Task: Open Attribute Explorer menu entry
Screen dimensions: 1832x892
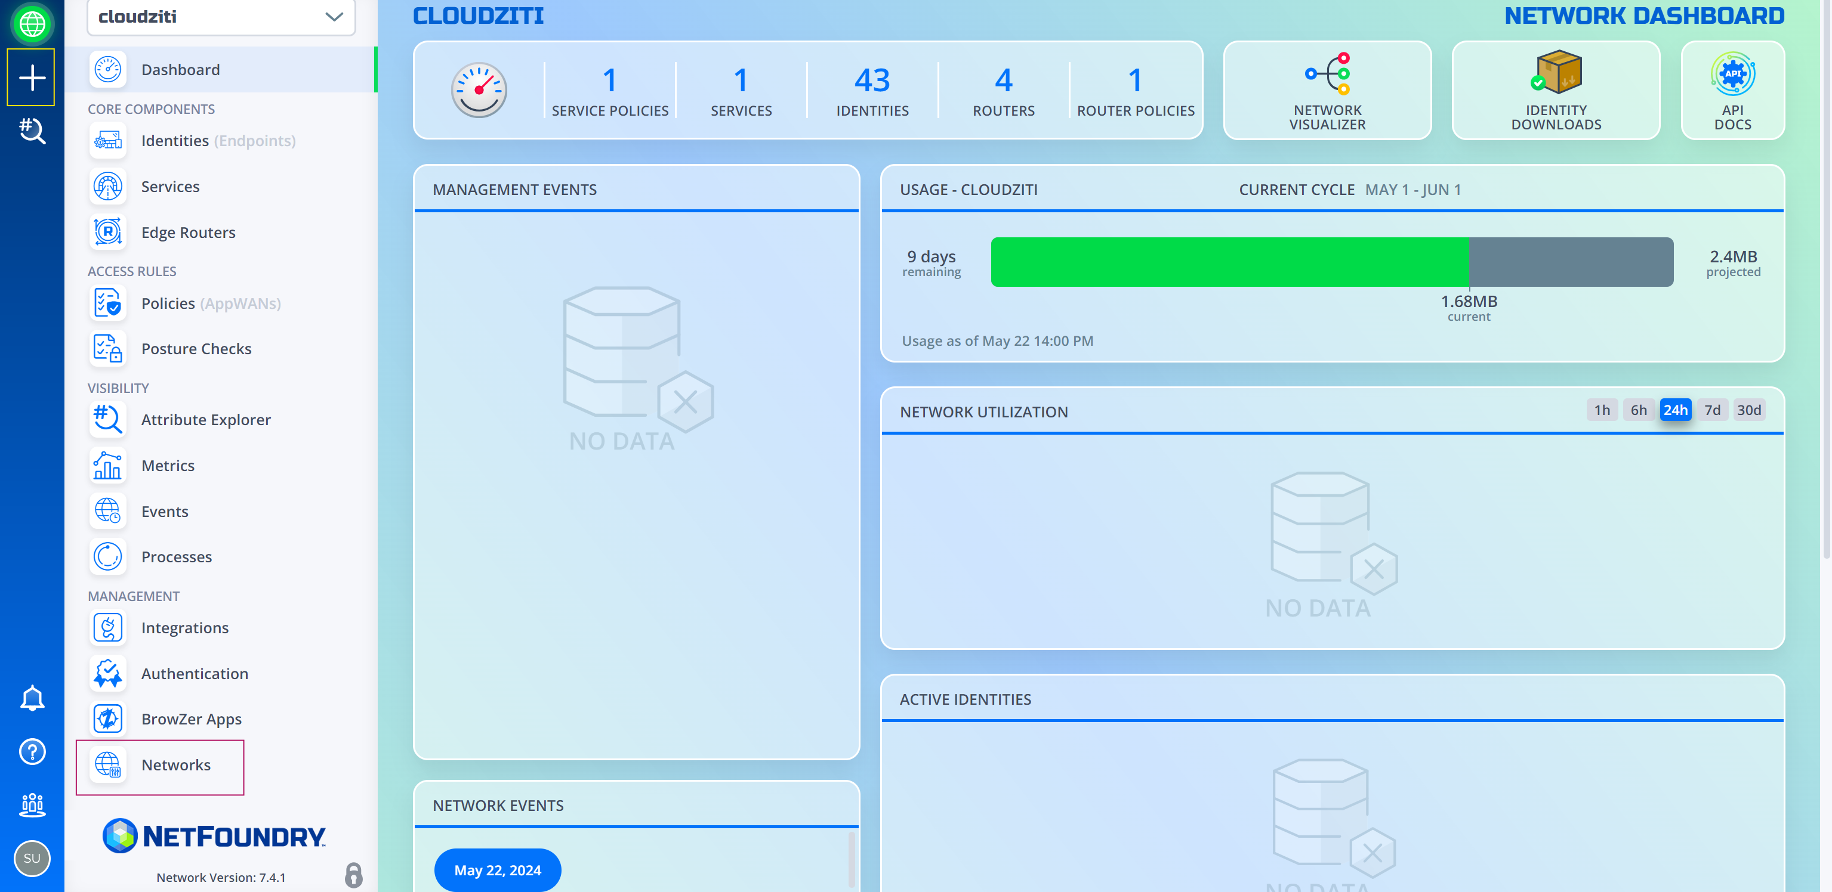Action: pos(221,419)
